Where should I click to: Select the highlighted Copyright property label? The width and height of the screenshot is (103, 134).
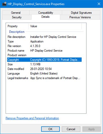(x=13, y=60)
